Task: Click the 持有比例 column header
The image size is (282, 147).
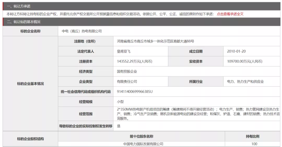Action: click(x=252, y=136)
